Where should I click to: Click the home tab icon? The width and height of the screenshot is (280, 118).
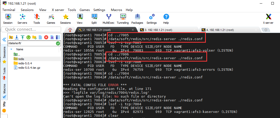(70, 30)
